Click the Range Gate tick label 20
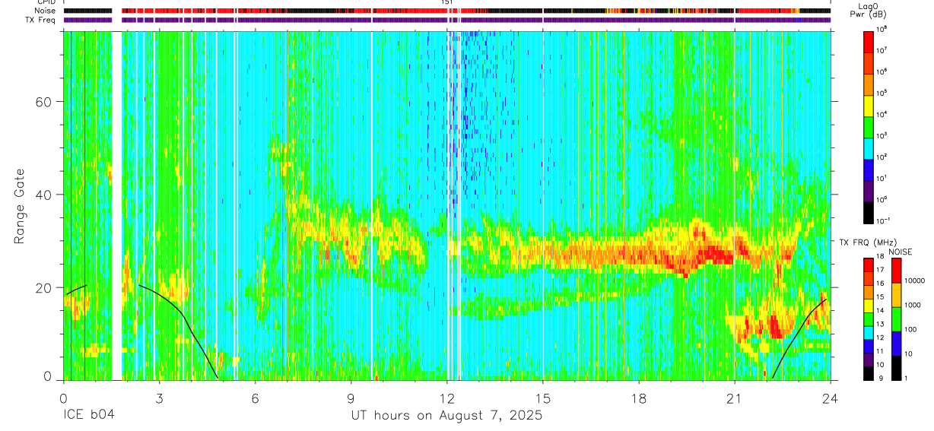The height and width of the screenshot is (431, 934). click(45, 288)
